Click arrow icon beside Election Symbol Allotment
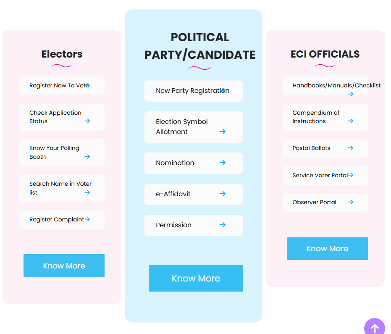This screenshot has height=334, width=391. coord(223,131)
